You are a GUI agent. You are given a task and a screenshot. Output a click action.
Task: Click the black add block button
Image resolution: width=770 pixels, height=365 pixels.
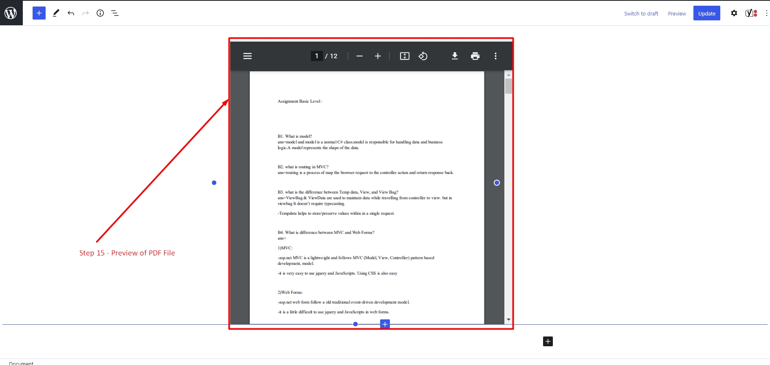pyautogui.click(x=548, y=341)
